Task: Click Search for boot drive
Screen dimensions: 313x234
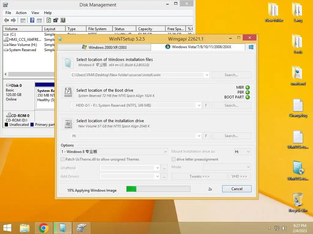Action: [231, 105]
